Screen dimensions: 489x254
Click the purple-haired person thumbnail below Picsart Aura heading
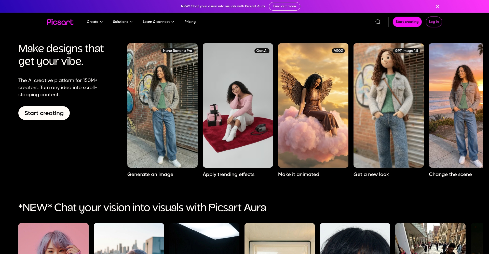[x=53, y=238]
